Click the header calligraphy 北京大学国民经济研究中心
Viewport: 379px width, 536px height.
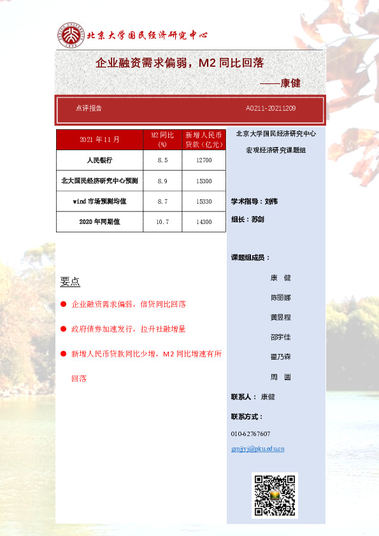click(x=147, y=35)
